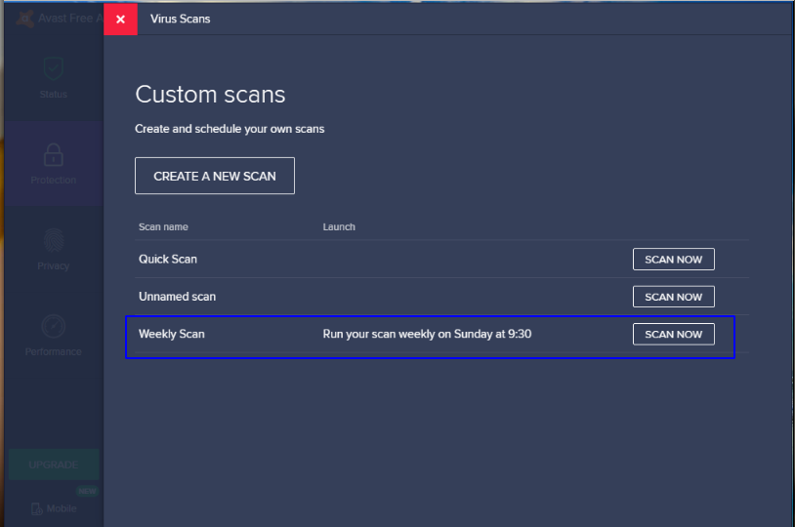Click the Virus Scans panel title
Viewport: 795px width, 527px height.
(x=180, y=19)
